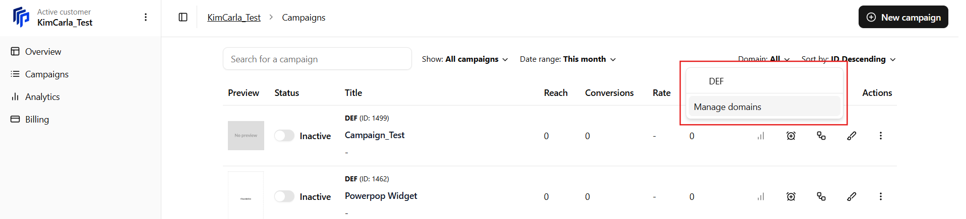Viewport: 966px width, 219px height.
Task: Choose Manage domains in the dropdown menu
Action: click(x=728, y=107)
